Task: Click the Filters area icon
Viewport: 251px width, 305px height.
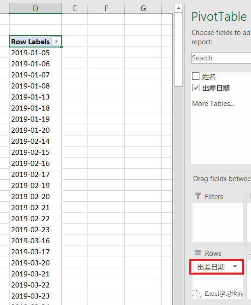Action: (x=198, y=196)
